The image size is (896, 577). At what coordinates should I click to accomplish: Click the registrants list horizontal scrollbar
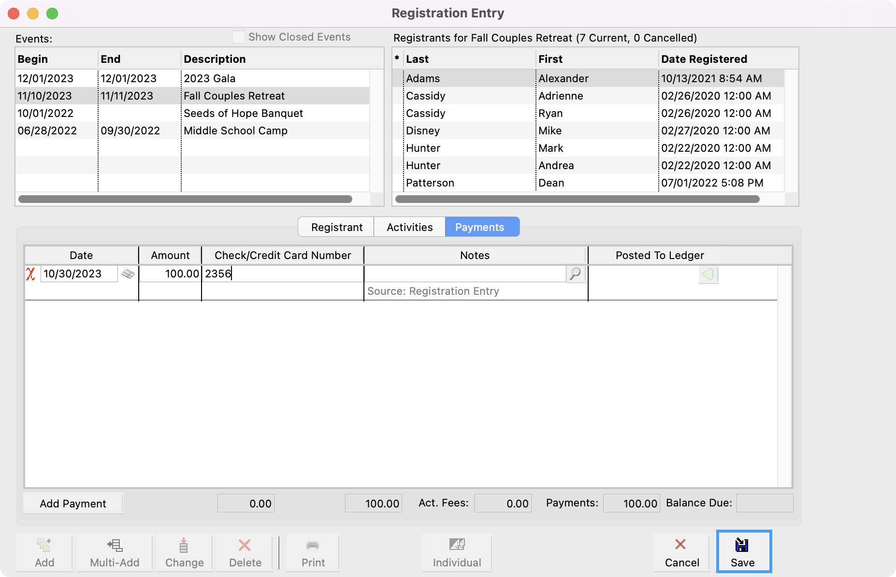pos(577,199)
